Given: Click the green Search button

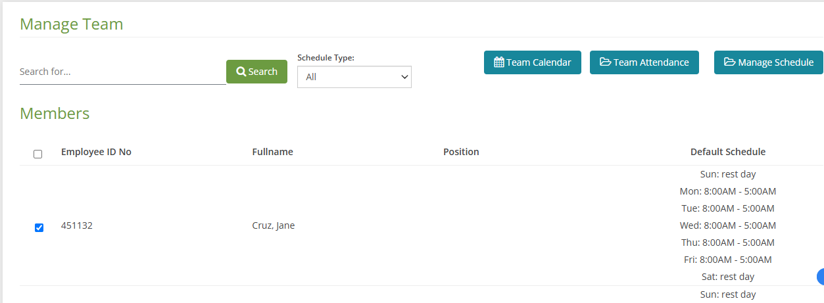Looking at the screenshot, I should point(256,72).
